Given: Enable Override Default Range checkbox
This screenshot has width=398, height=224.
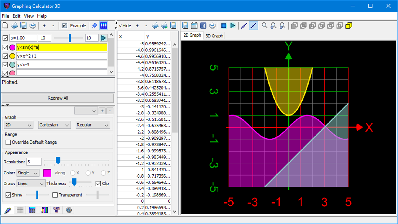Looking at the screenshot, I should [x=8, y=142].
